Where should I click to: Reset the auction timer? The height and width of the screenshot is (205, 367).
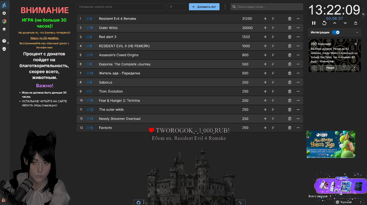(324, 23)
